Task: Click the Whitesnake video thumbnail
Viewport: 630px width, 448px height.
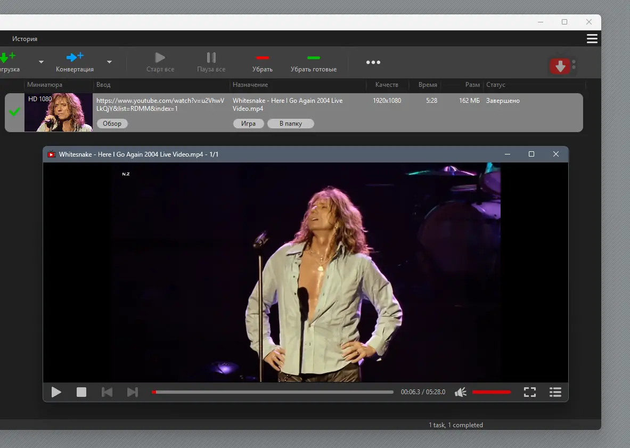Action: (59, 112)
